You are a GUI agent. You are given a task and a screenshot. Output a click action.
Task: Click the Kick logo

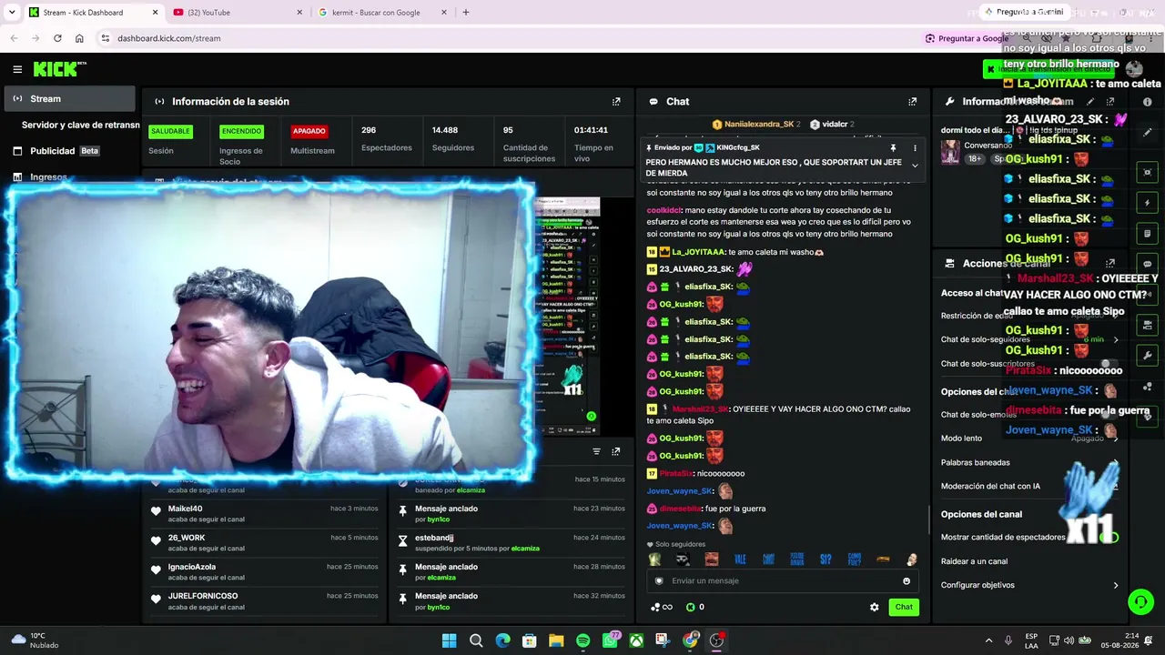tap(60, 69)
